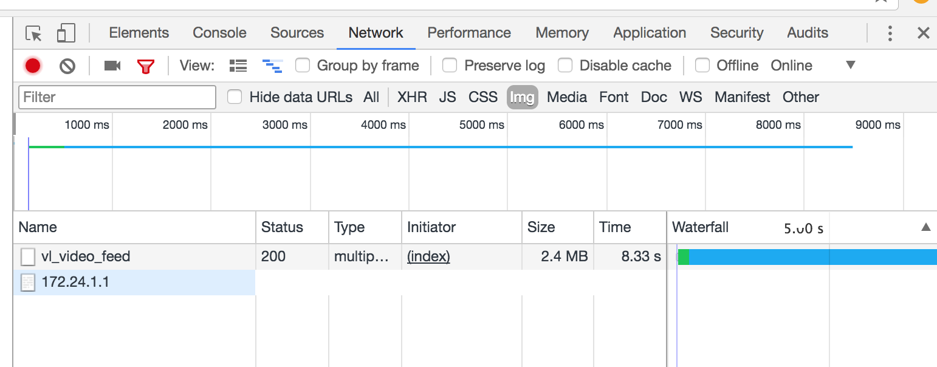
Task: Click the Waterfall column sort arrow
Action: 925,227
